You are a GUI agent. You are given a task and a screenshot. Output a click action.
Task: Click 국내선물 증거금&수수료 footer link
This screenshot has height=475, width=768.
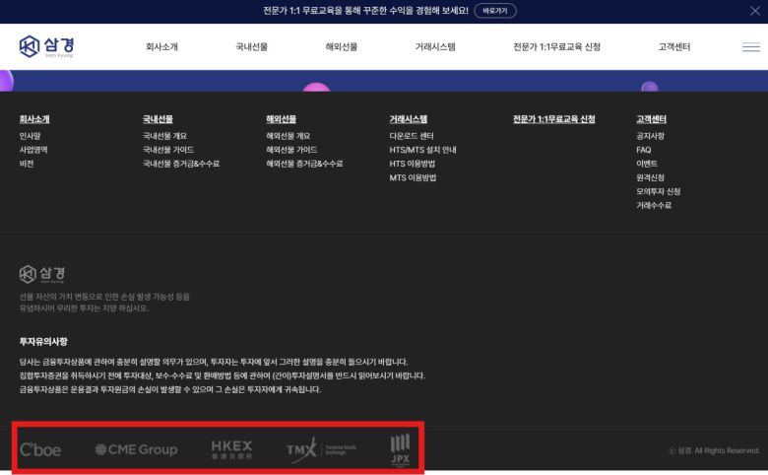tap(180, 164)
